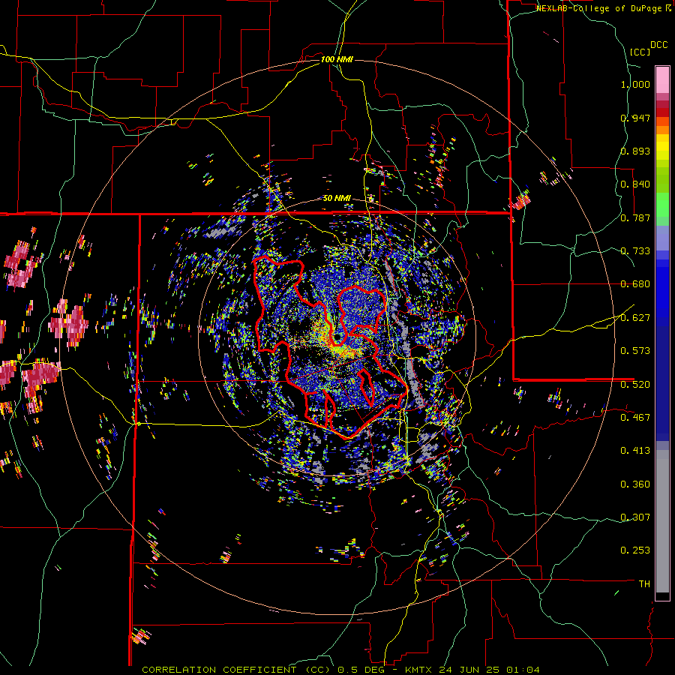
Task: Select the 0.787 legend value
Action: 635,217
